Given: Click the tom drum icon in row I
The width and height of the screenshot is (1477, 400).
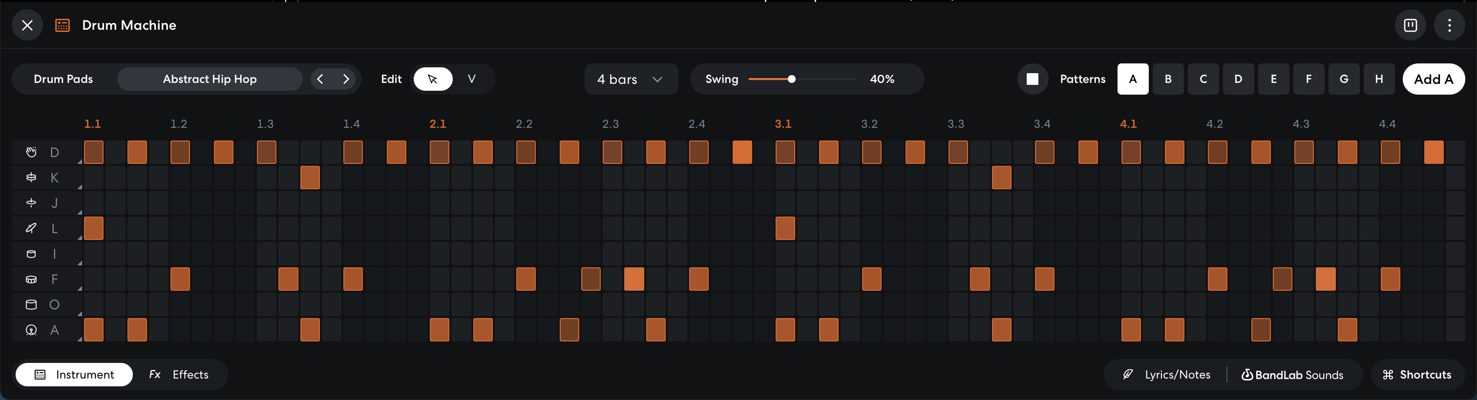Looking at the screenshot, I should click(31, 254).
